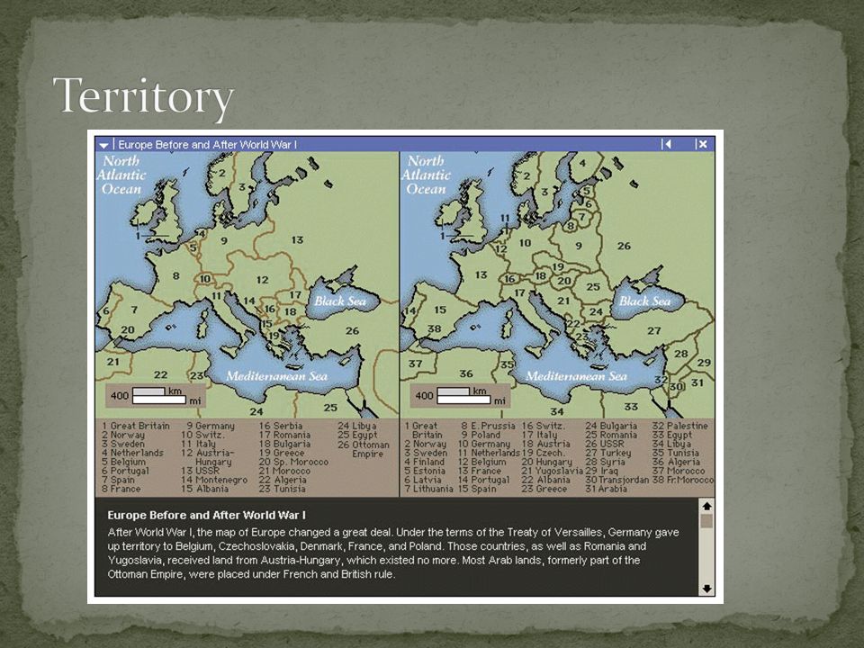The width and height of the screenshot is (864, 648).
Task: Click legend entry '12 Austria-Hungary'
Action: tap(208, 457)
